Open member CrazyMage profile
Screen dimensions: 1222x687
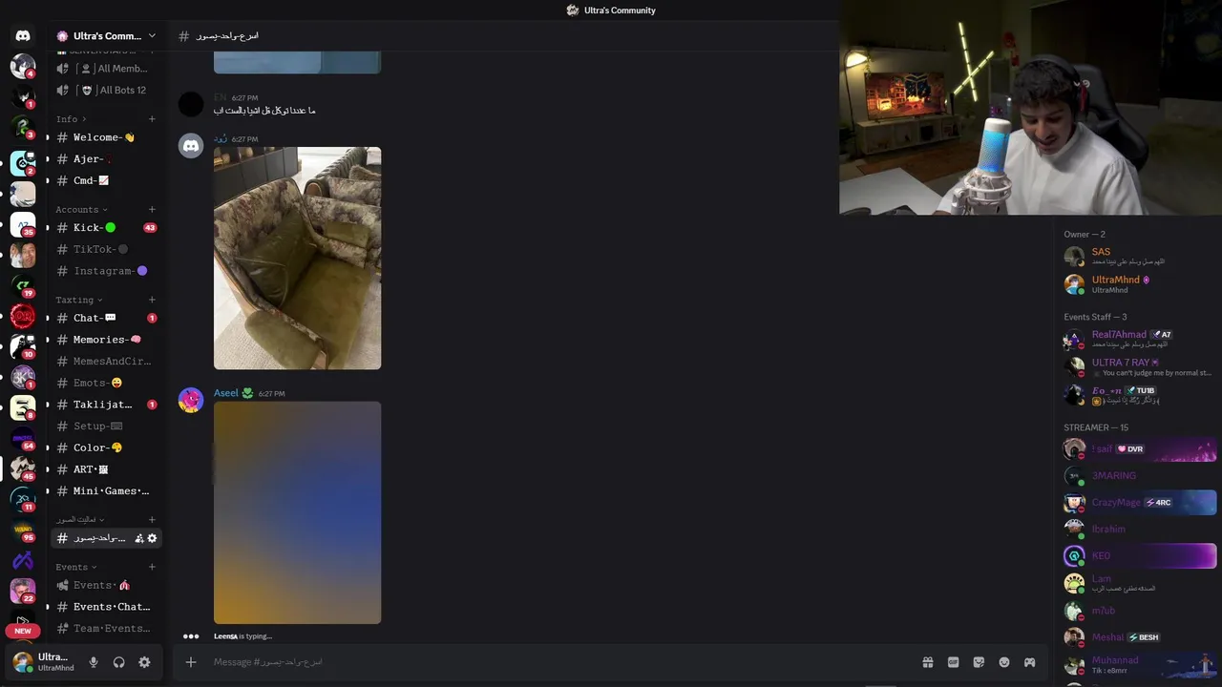click(1139, 502)
